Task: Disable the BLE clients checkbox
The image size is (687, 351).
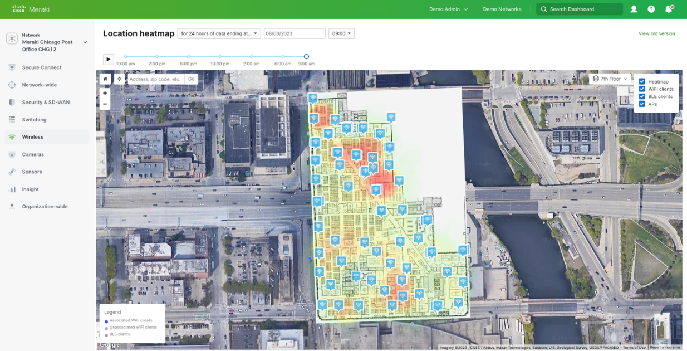Action: [x=642, y=96]
